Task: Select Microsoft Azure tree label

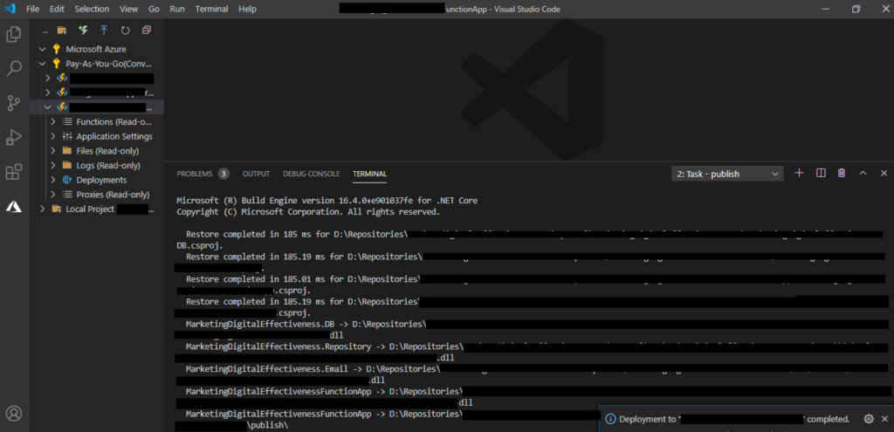Action: (96, 49)
